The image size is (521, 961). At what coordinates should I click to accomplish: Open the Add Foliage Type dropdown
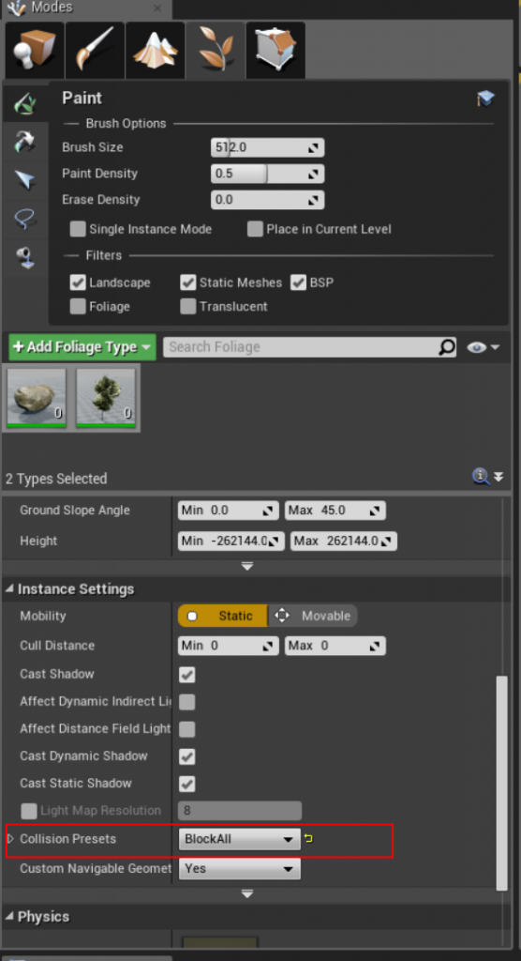82,347
